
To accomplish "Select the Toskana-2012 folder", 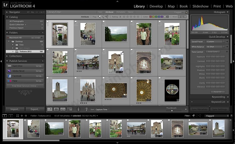I will (x=26, y=51).
